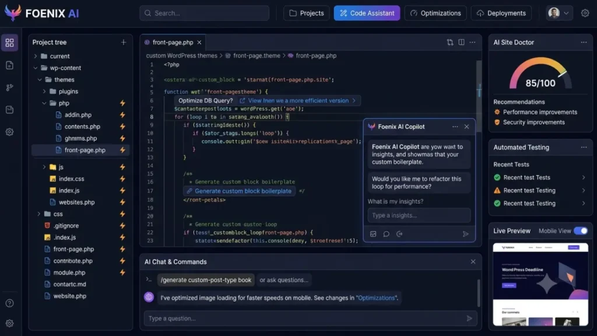Focus the Type a insights input
Image resolution: width=597 pixels, height=336 pixels.
point(419,215)
